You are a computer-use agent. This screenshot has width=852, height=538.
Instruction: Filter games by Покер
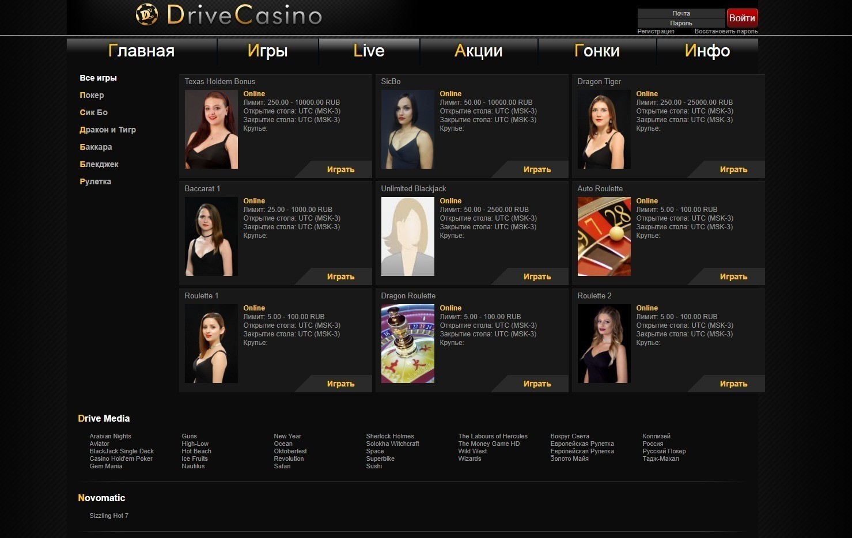pyautogui.click(x=92, y=95)
